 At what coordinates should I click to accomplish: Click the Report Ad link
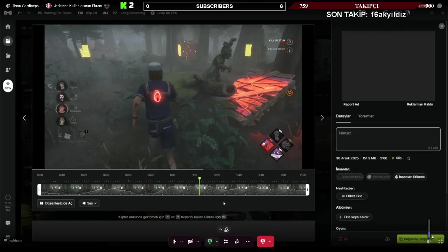point(351,104)
